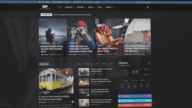
Task: Click Diane Cortez user avatar in top bar
Action: point(54,2)
